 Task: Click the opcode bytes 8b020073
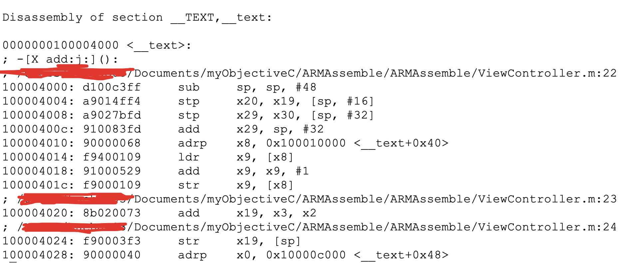point(112,213)
